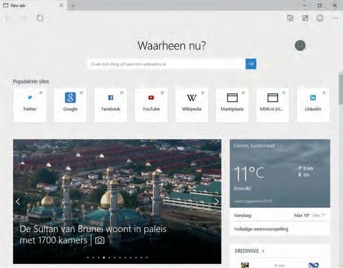Show next news slide with right arrow
The width and height of the screenshot is (343, 268).
tap(217, 202)
